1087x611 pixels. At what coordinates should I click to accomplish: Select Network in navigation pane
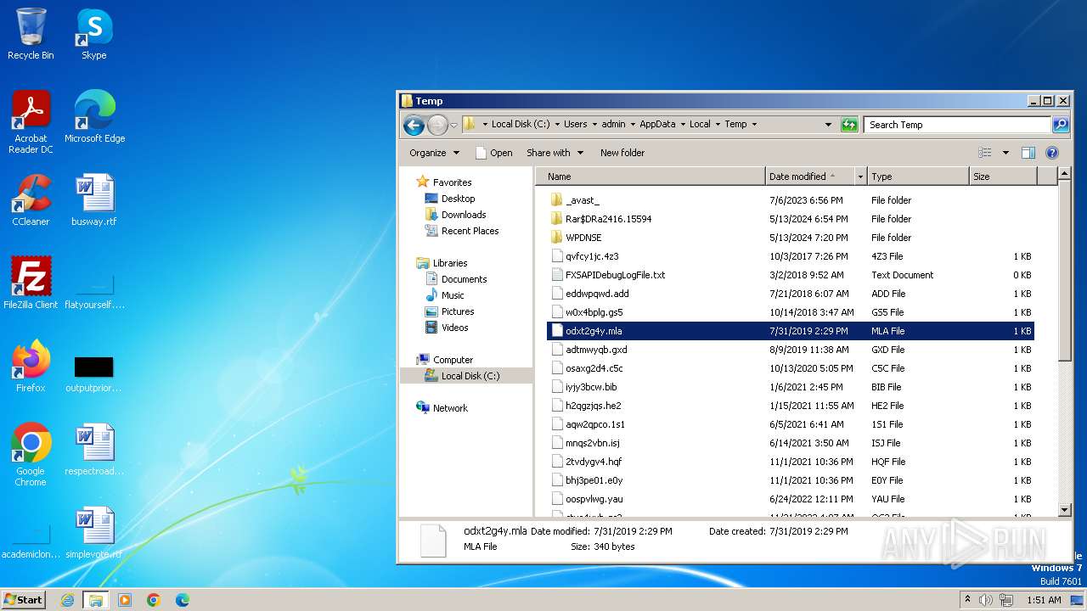click(450, 408)
